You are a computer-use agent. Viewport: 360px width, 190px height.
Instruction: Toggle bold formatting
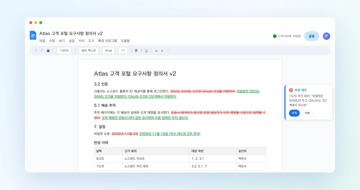[136, 50]
